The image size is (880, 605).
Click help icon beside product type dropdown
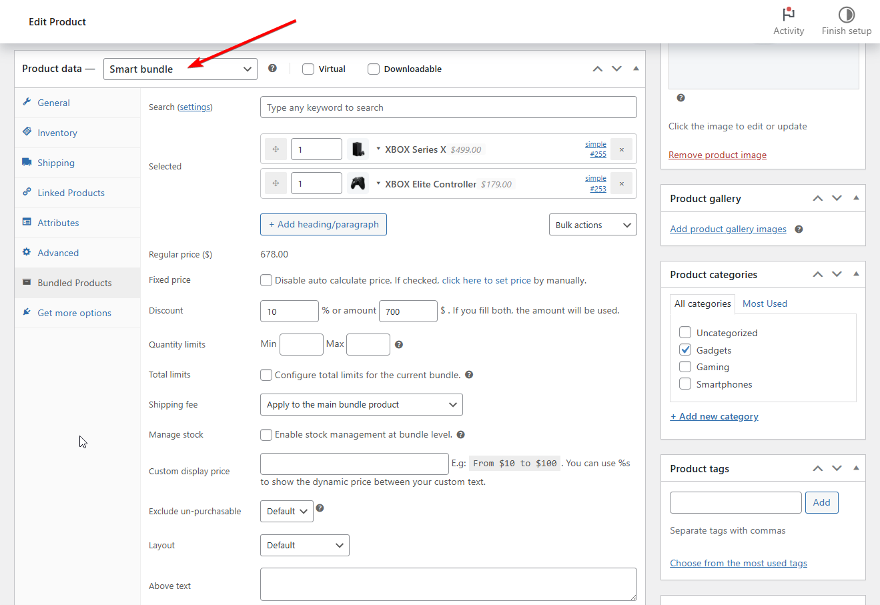(272, 68)
